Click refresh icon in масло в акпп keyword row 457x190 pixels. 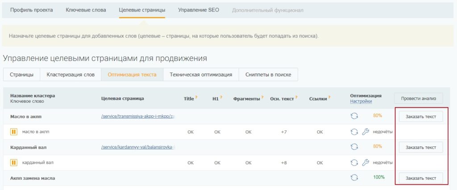point(354,132)
